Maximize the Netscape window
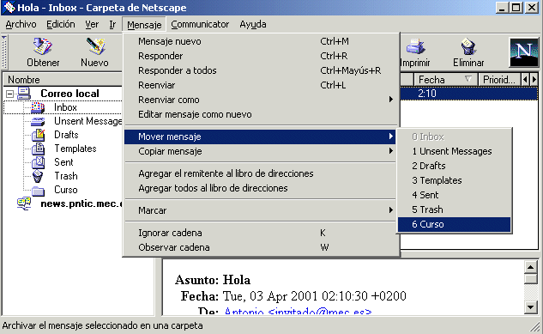 pyautogui.click(x=516, y=7)
